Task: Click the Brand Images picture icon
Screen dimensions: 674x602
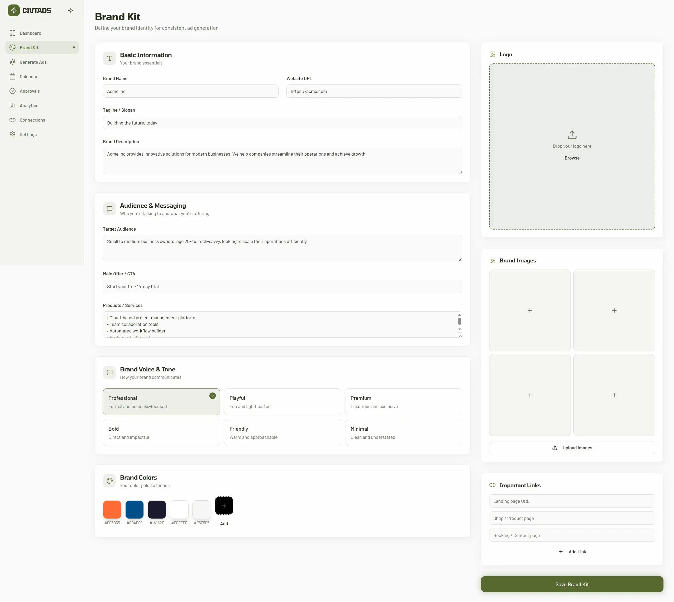Action: 492,260
